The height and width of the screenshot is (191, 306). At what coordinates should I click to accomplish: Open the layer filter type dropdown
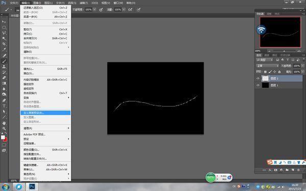click(265, 60)
